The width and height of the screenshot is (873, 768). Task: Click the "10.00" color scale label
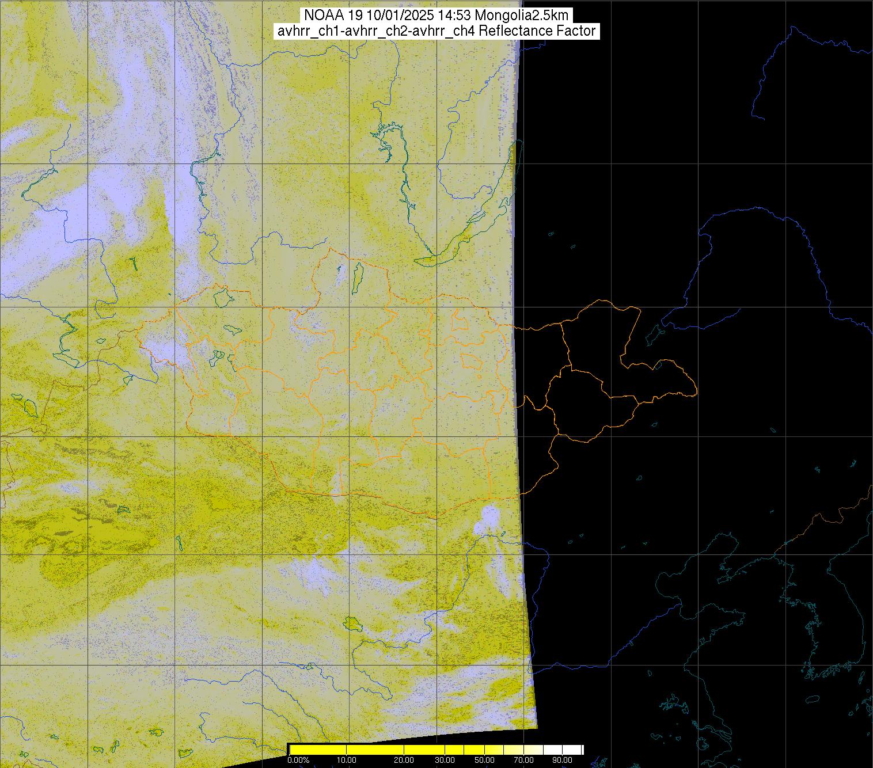pyautogui.click(x=346, y=760)
